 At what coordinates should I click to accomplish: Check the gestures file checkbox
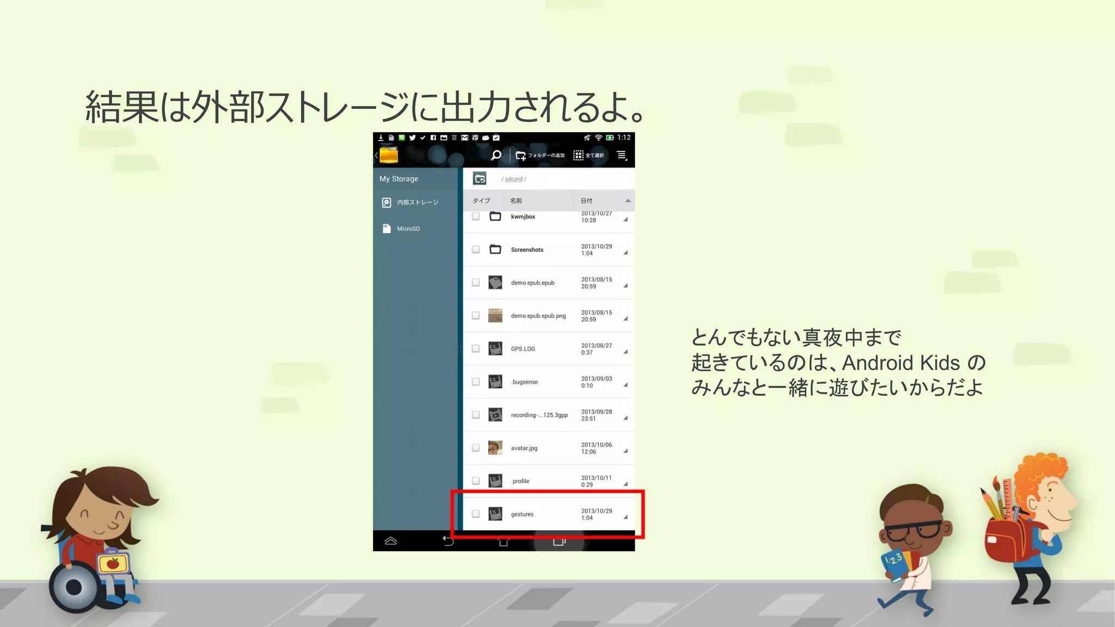click(476, 514)
